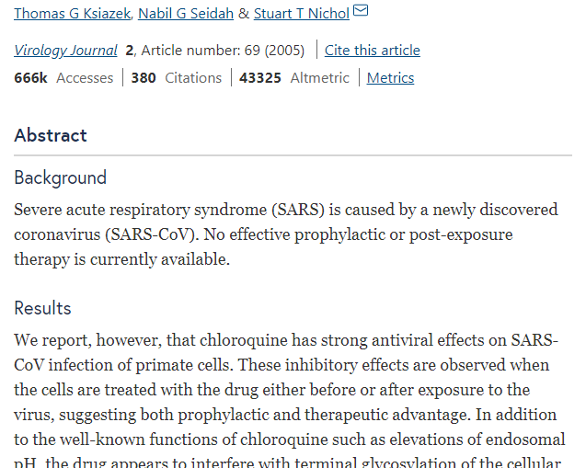Viewport: 586px width, 468px height.
Task: Open author Thomas G Ksiazek's link
Action: (72, 14)
